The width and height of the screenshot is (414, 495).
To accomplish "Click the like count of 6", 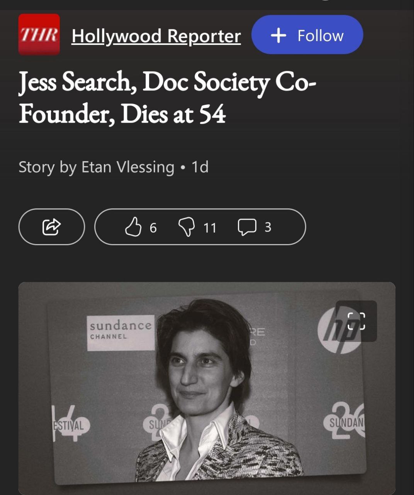I will click(x=153, y=228).
